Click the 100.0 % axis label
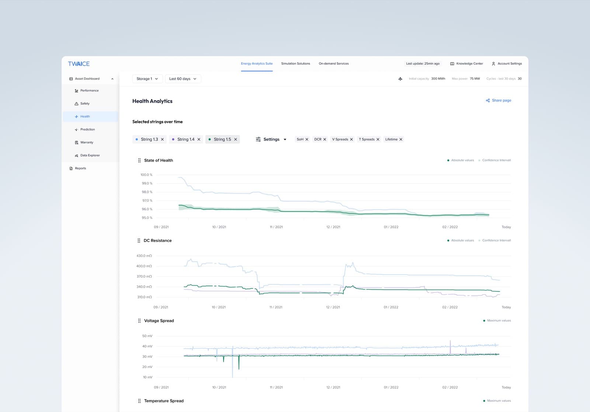The width and height of the screenshot is (590, 412). pos(146,175)
